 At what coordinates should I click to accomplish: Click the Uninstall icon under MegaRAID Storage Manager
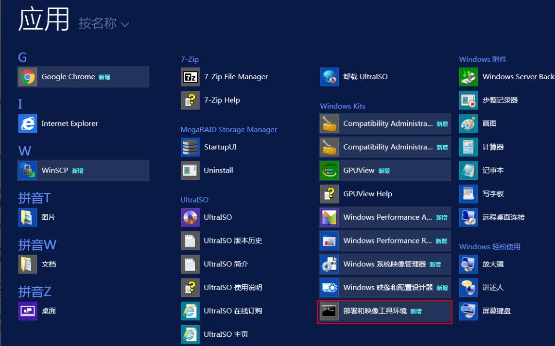pos(190,171)
